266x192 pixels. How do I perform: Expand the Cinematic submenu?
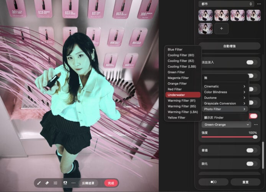(x=225, y=86)
